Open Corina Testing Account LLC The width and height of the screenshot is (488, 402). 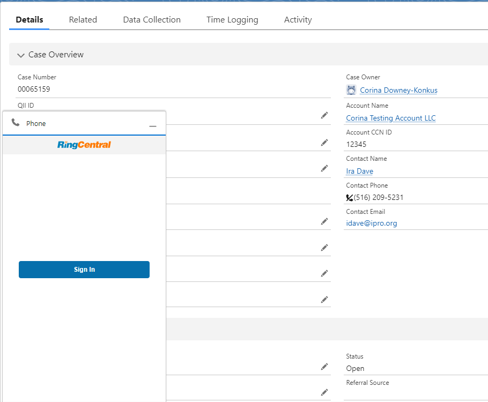coord(390,118)
